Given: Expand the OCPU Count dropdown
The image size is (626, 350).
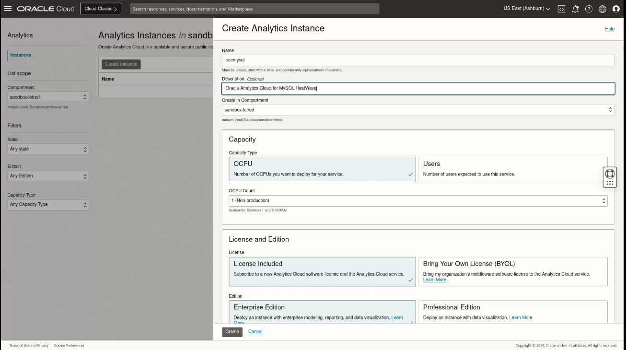Looking at the screenshot, I should [418, 200].
